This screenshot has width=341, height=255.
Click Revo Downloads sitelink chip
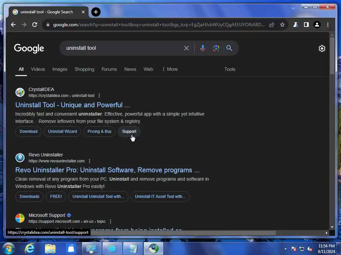click(29, 197)
